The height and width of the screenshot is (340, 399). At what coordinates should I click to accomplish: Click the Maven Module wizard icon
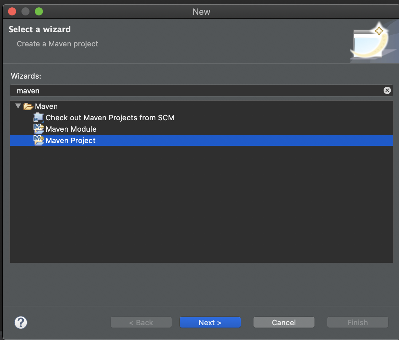pos(39,129)
